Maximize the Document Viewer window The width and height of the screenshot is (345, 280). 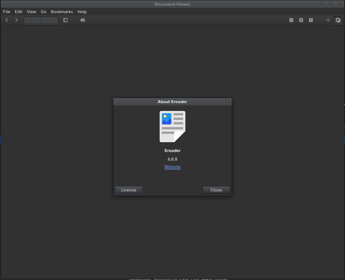[331, 4]
